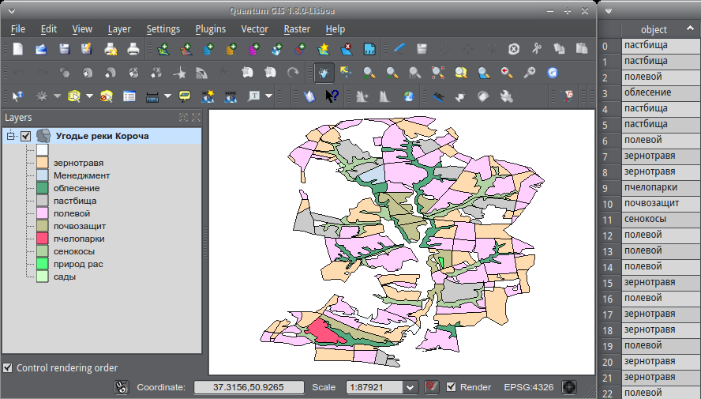Click the пчелопарки red color swatch
This screenshot has height=399, width=701.
point(43,239)
